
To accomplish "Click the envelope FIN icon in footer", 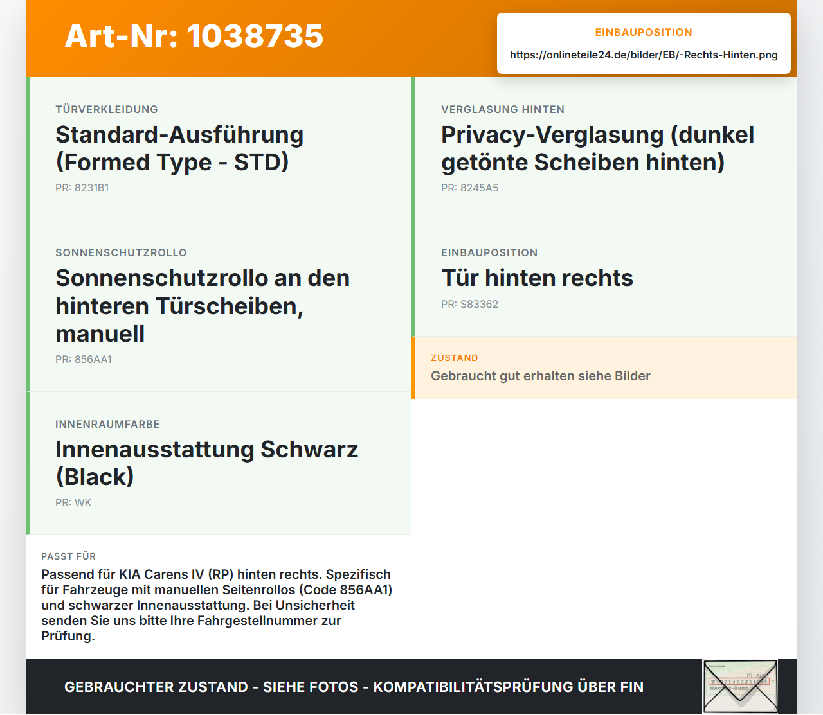I will tap(740, 687).
